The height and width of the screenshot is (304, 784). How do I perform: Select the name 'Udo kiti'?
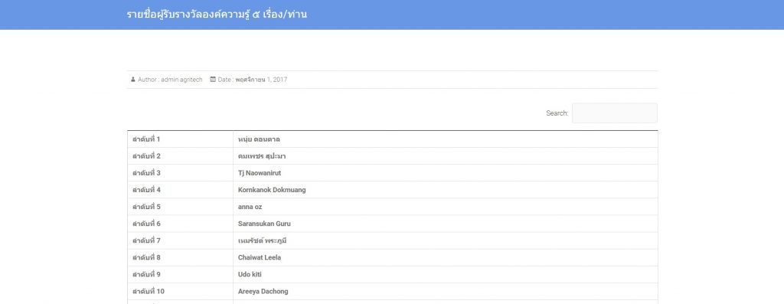click(x=250, y=274)
